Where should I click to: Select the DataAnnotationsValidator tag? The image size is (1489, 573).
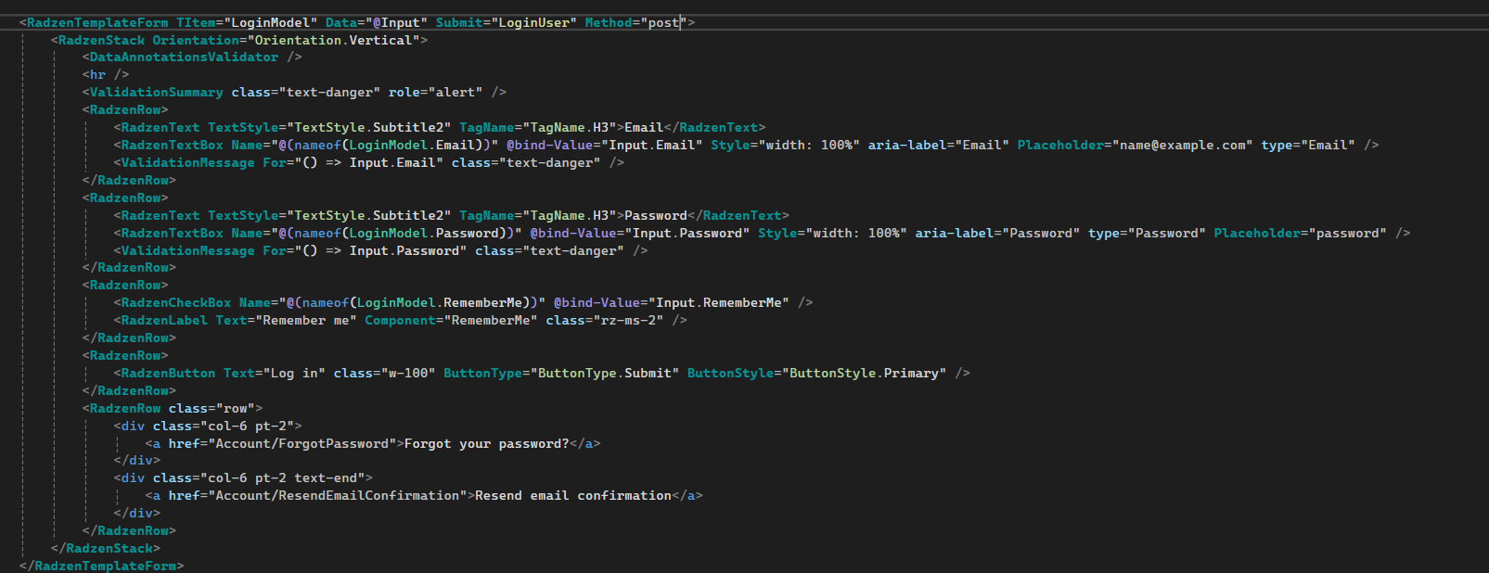click(184, 57)
